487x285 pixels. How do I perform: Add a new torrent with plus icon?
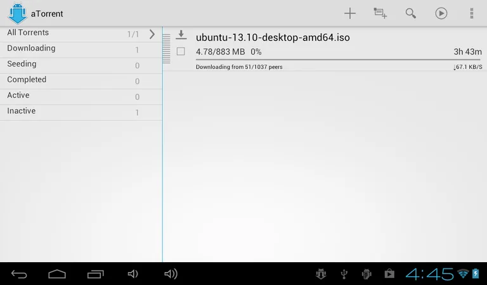(350, 13)
